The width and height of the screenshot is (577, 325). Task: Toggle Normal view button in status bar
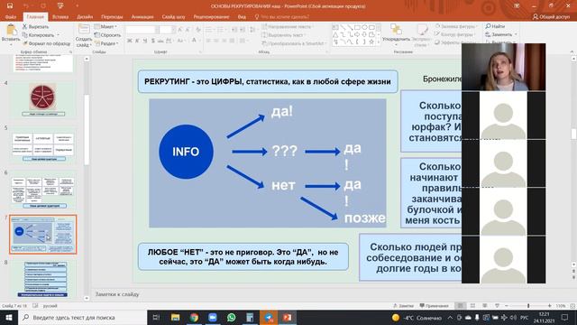460,306
